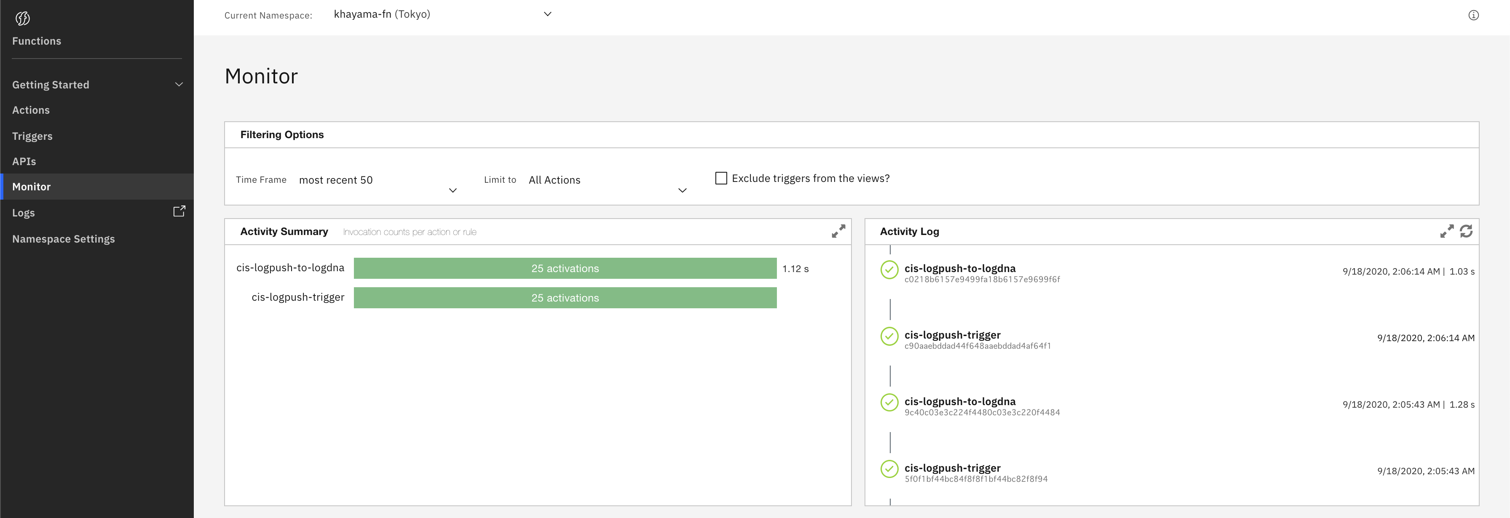Viewport: 1510px width, 518px height.
Task: Open cis-logpush-trigger entry 5f0f1bf44bc8
Action: point(952,468)
